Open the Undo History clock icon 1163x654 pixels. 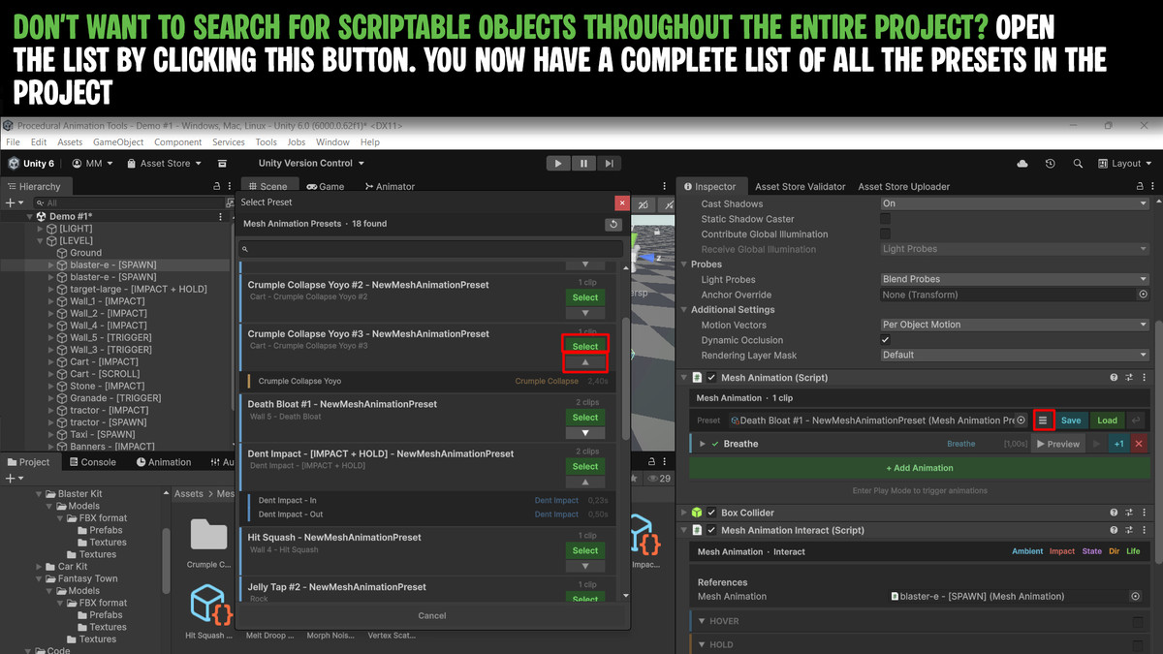(x=1050, y=164)
